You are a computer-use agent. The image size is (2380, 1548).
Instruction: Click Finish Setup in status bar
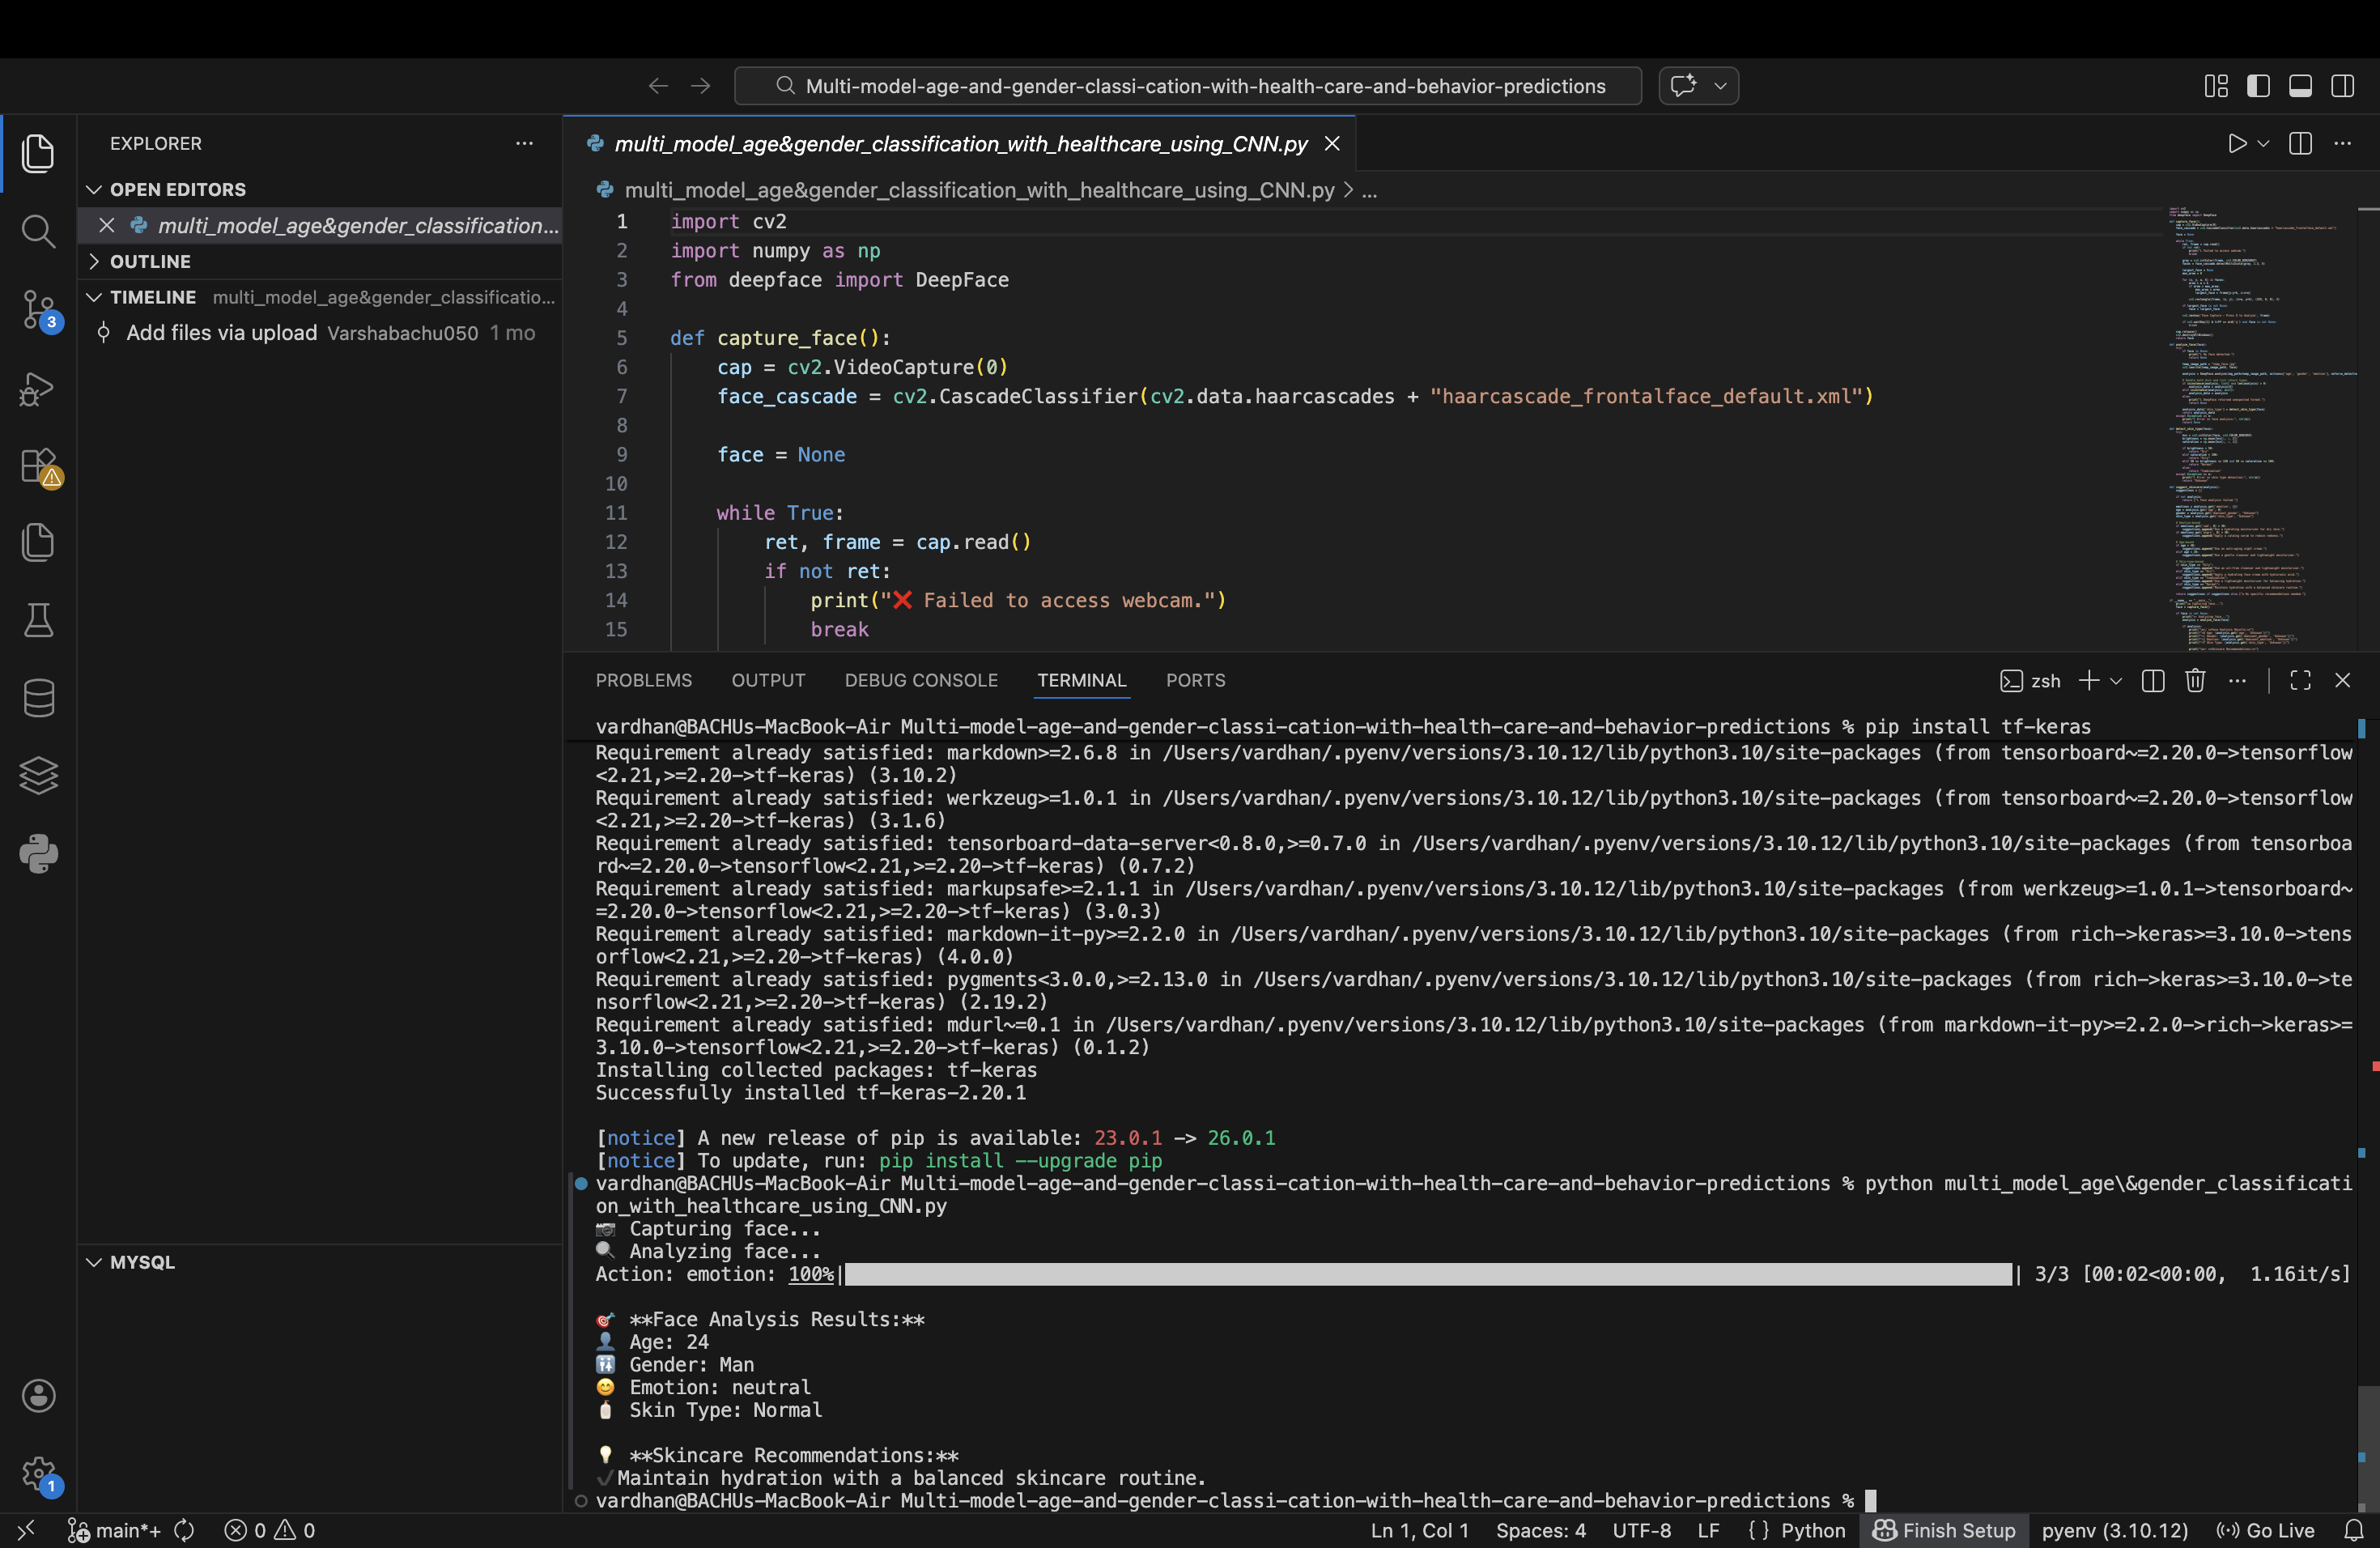click(x=1944, y=1530)
